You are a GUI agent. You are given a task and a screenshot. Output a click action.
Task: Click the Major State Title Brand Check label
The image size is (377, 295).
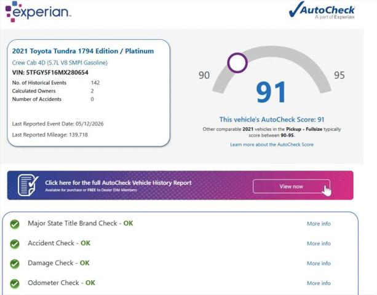(81, 224)
